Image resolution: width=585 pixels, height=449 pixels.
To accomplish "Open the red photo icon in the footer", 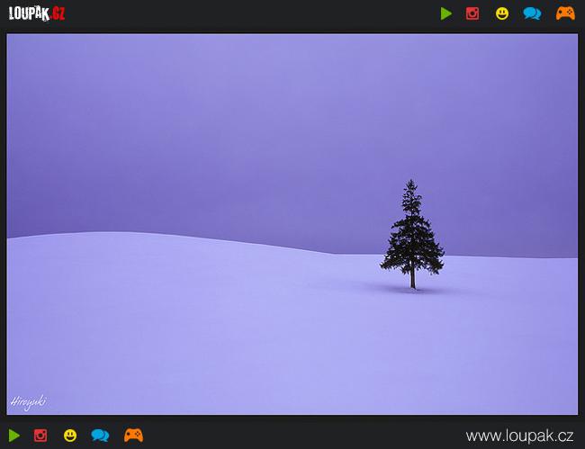I will (x=40, y=436).
